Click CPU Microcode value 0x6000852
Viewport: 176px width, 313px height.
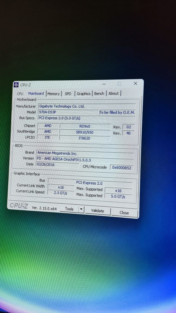coord(122,168)
